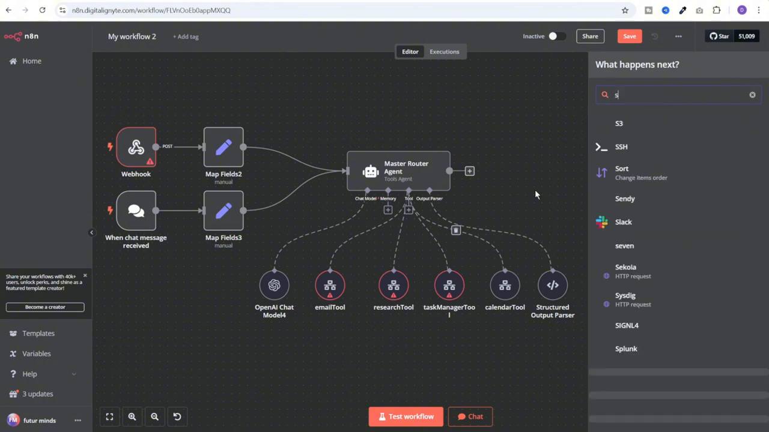
Task: Open the When chat message received node
Action: 136,211
